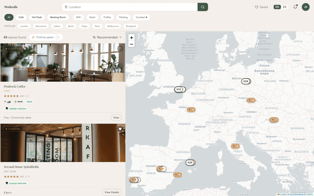
Task: Open Prufrock Coffee photo
Action: click(x=63, y=62)
